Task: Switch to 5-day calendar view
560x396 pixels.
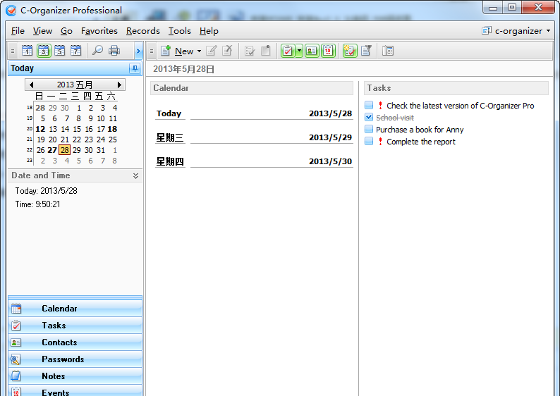Action: [x=60, y=51]
